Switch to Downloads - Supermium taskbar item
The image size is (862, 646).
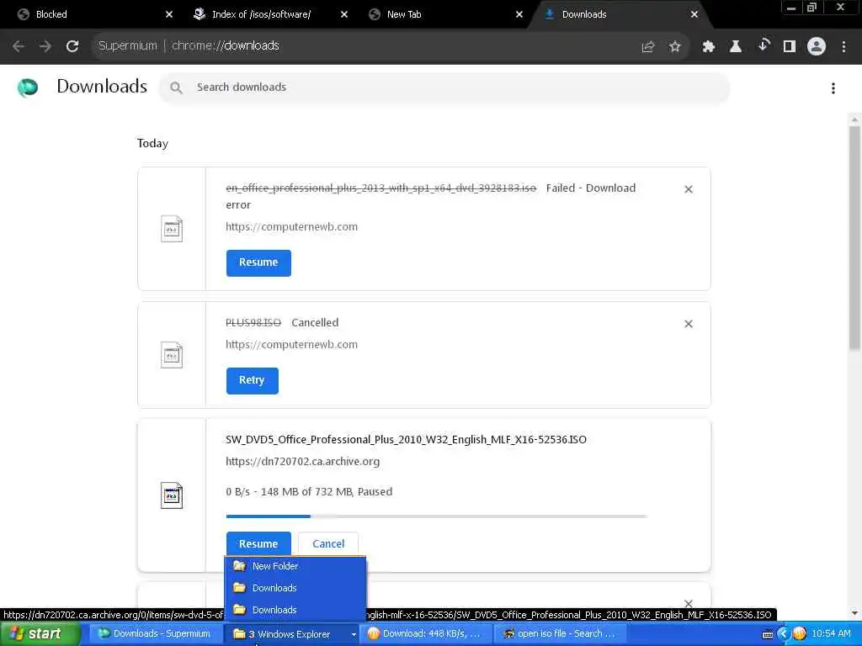(155, 634)
